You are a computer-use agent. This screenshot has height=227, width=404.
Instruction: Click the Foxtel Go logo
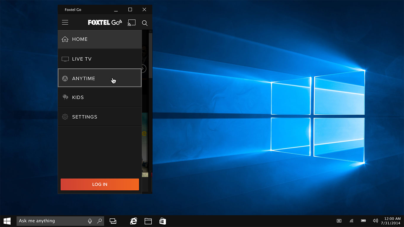pos(105,22)
